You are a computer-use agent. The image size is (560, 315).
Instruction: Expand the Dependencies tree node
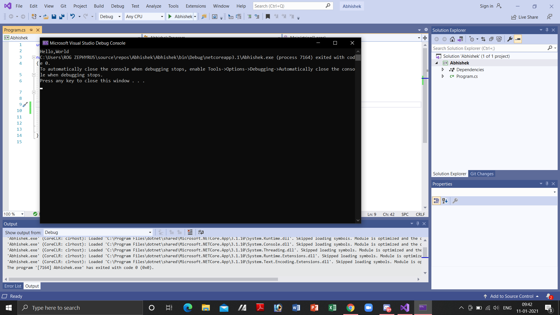pyautogui.click(x=443, y=69)
